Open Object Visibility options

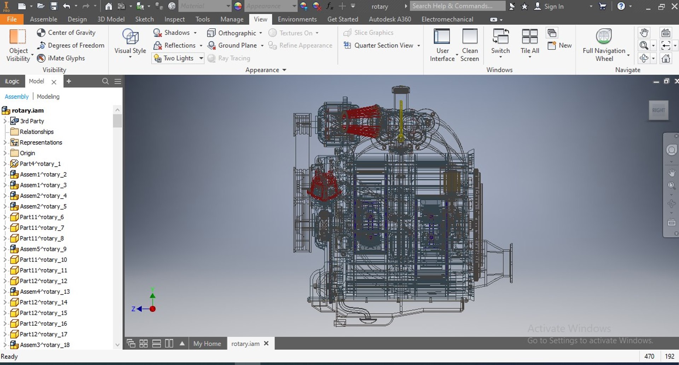tap(18, 45)
